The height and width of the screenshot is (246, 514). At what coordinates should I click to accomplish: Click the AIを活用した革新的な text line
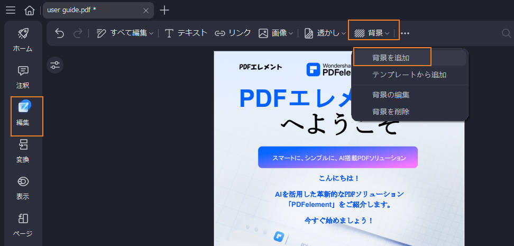[339, 194]
